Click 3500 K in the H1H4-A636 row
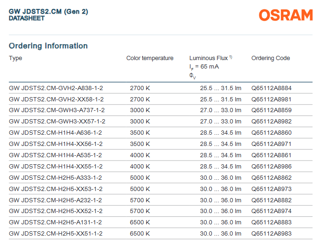 (x=140, y=133)
